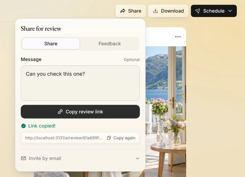Switch to the Feedback tab

pyautogui.click(x=110, y=44)
